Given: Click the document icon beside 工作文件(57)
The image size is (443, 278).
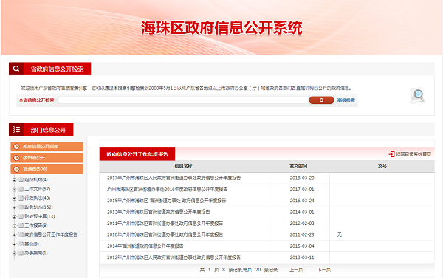Looking at the screenshot, I should pyautogui.click(x=21, y=189).
